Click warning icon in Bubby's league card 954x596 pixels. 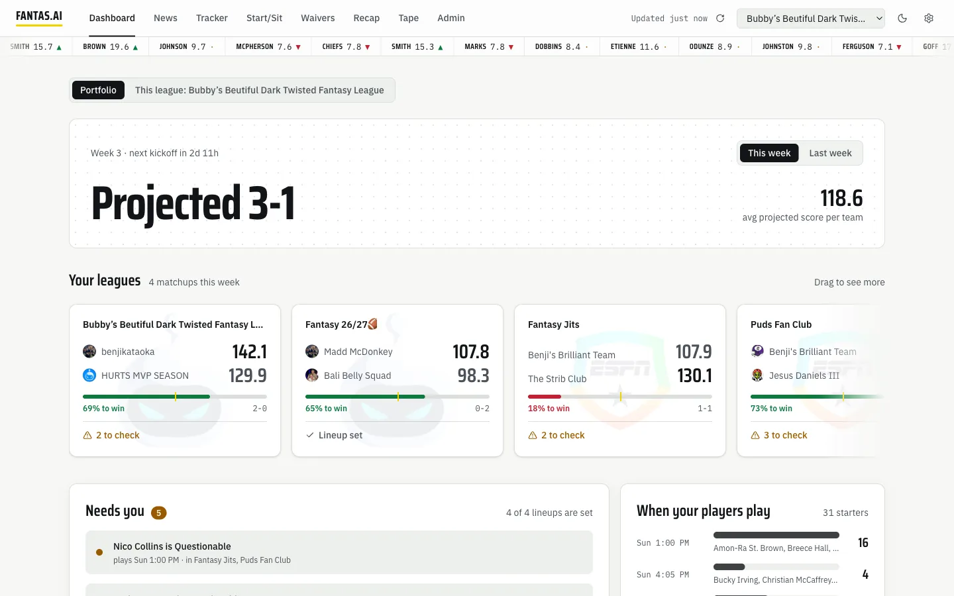87,435
